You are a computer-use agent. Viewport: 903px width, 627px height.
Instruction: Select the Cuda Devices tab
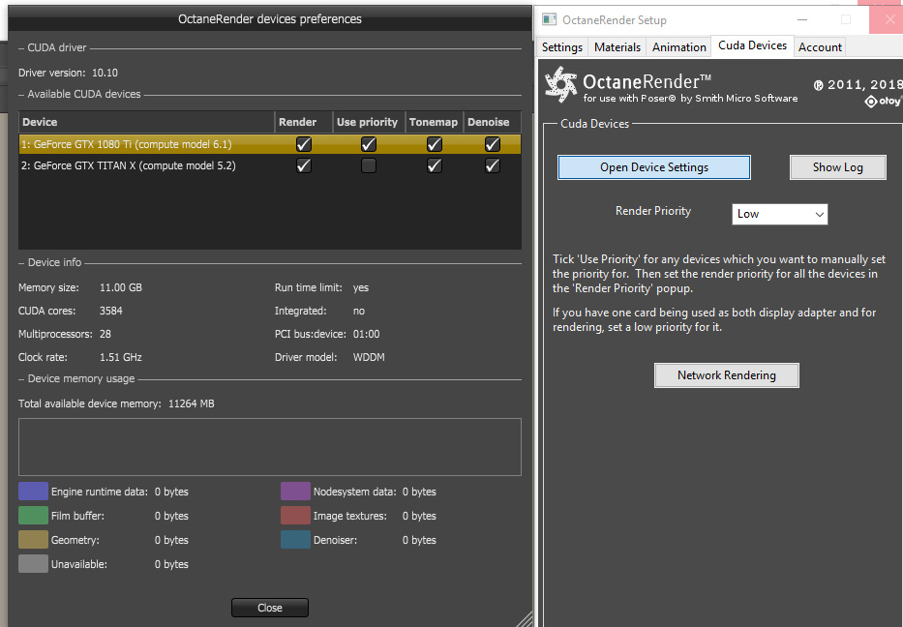(752, 45)
